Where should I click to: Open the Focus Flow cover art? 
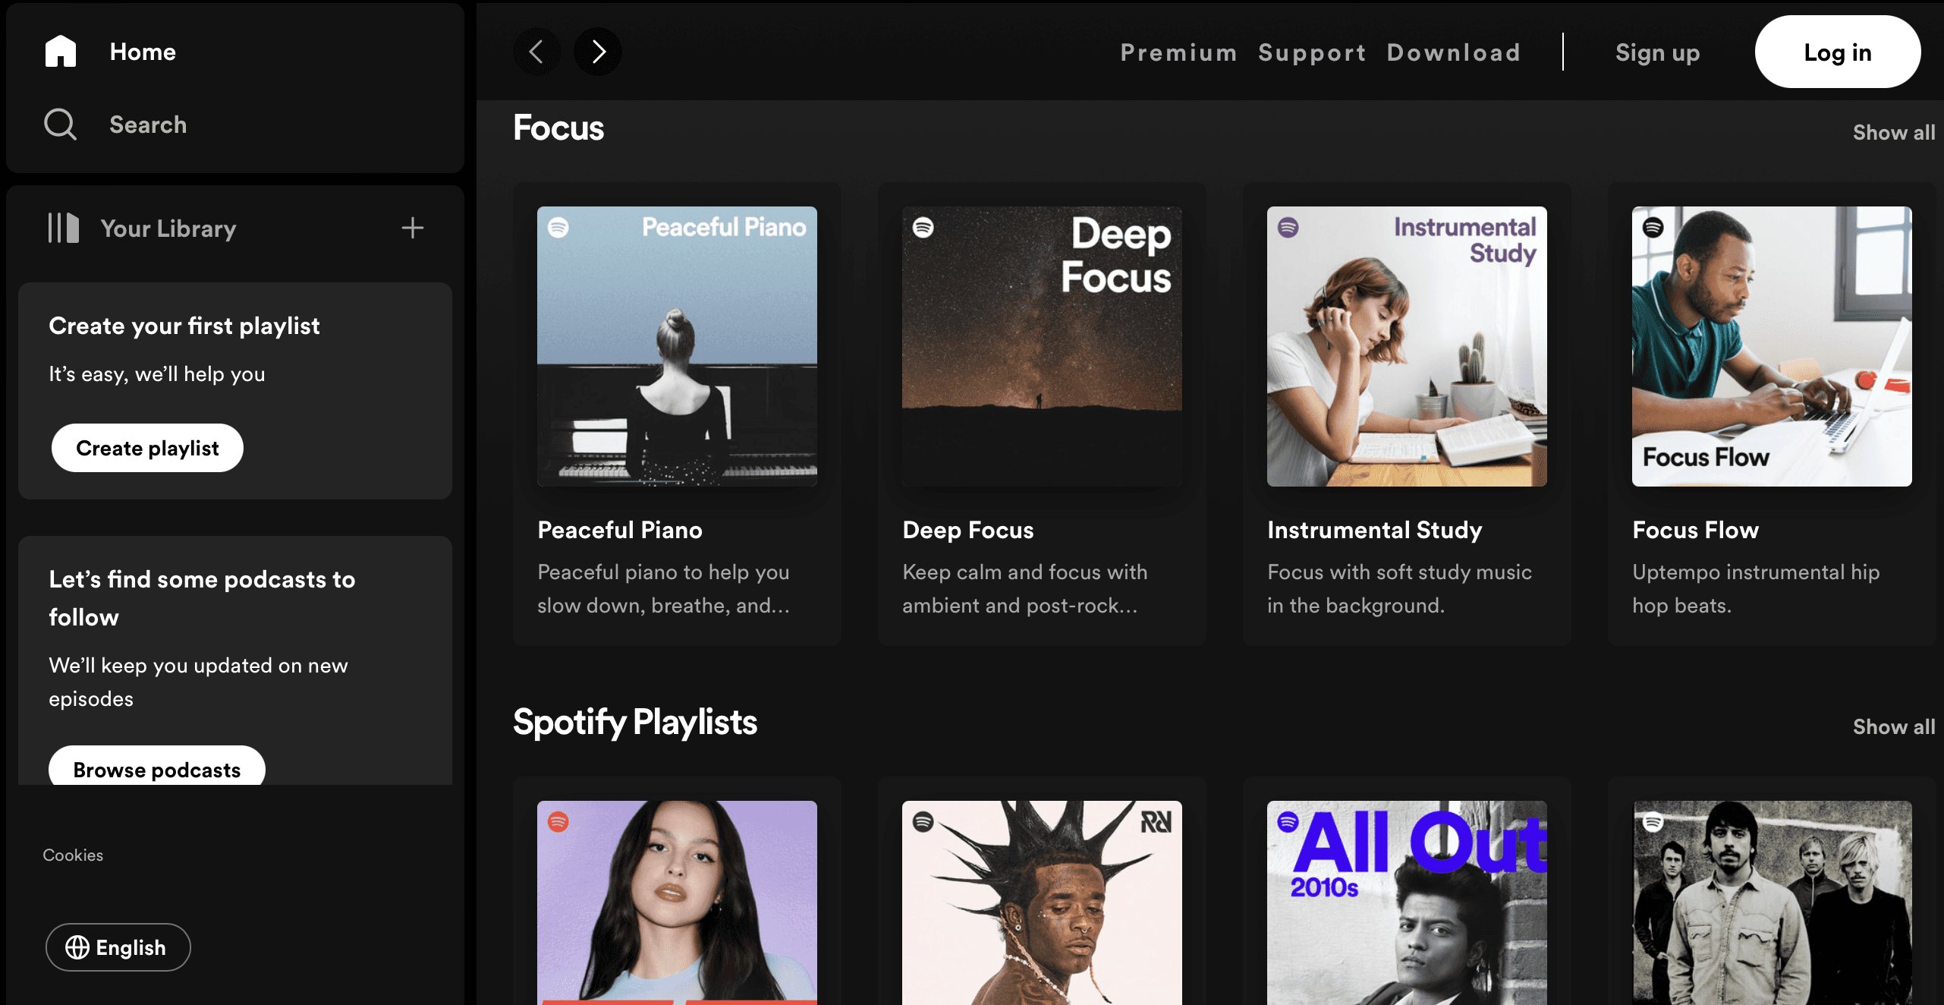point(1772,346)
